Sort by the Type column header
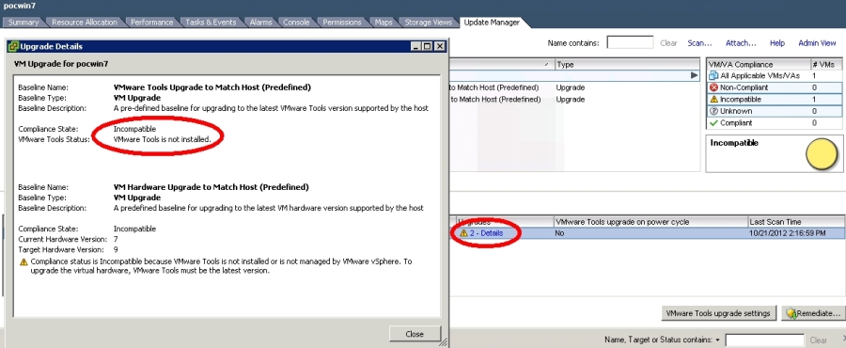The height and width of the screenshot is (348, 846). tap(629, 64)
